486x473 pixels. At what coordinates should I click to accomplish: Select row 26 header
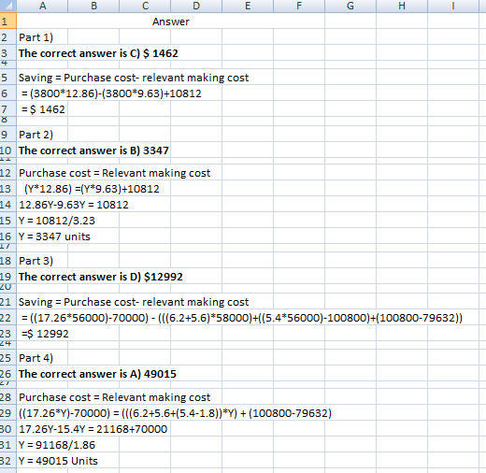(8, 374)
